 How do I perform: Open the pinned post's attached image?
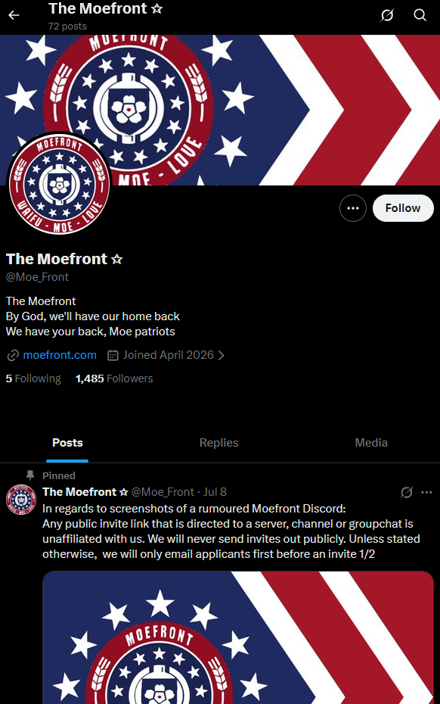coord(237,637)
